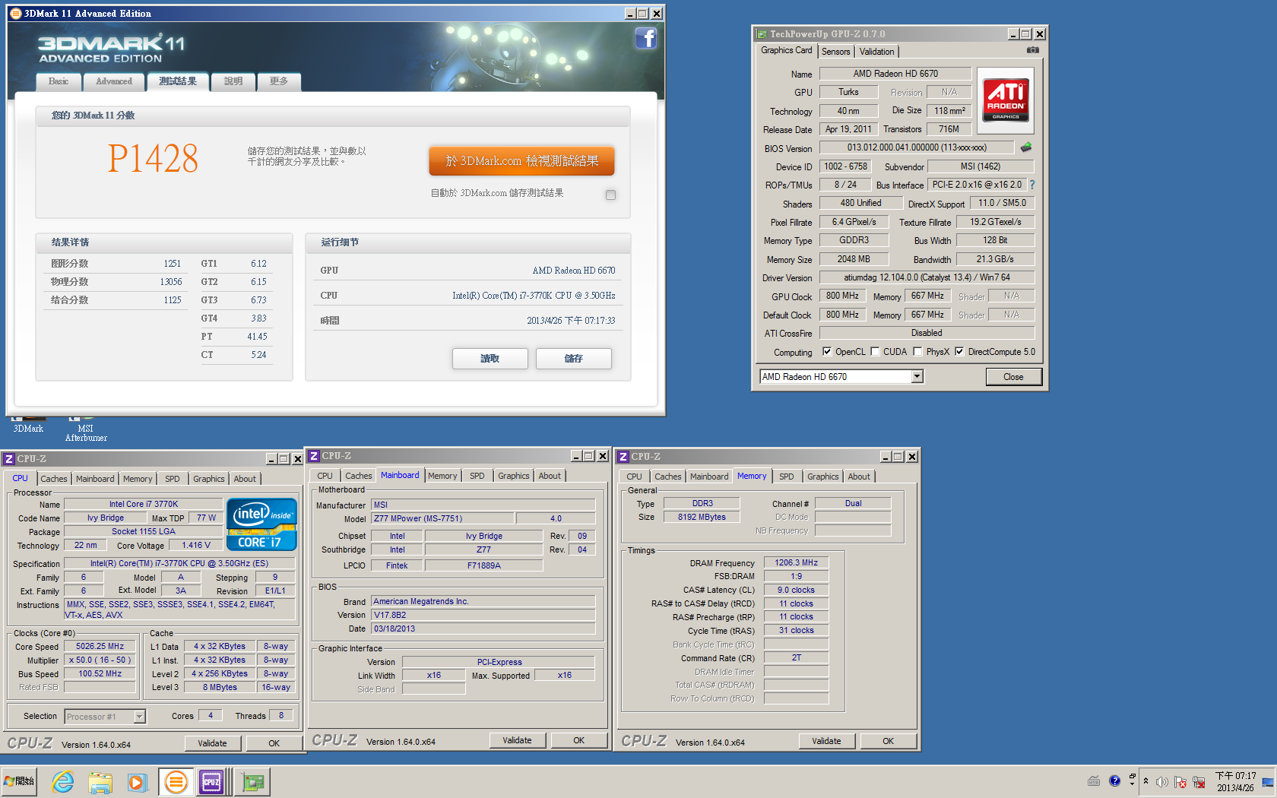Viewport: 1277px width, 798px height.
Task: Open the GPU-Z taskbar button
Action: [252, 781]
